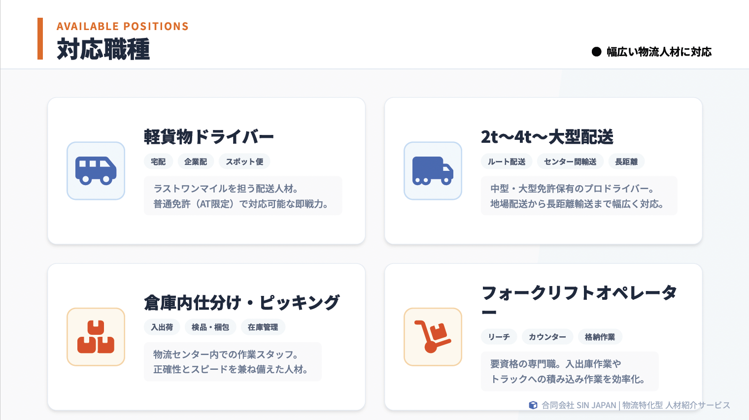749x420 pixels.
Task: Select the 長距離 tag
Action: (x=626, y=162)
